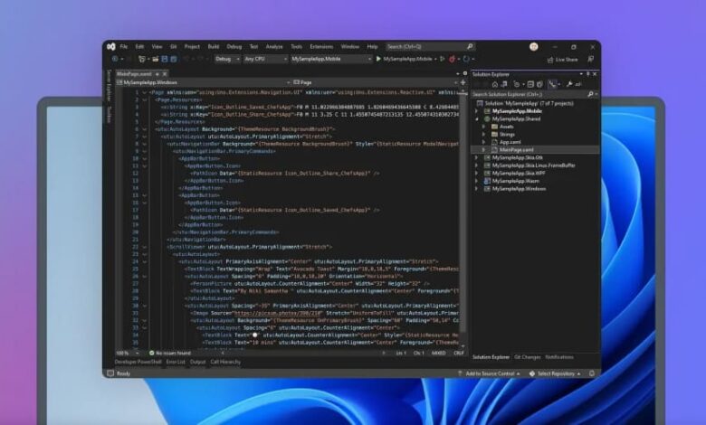Click the Output tab
706x425 pixels.
click(x=197, y=362)
